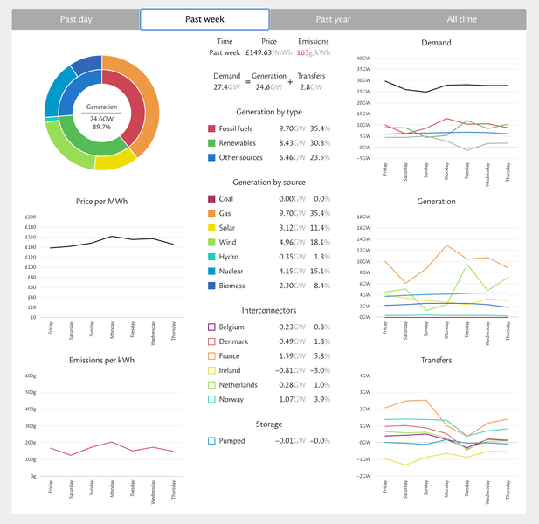Click the Generation label in donut center
The height and width of the screenshot is (524, 539).
101,107
